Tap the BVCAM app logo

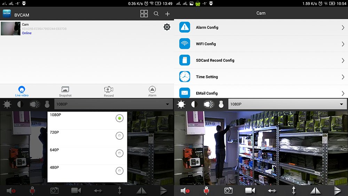(7, 14)
